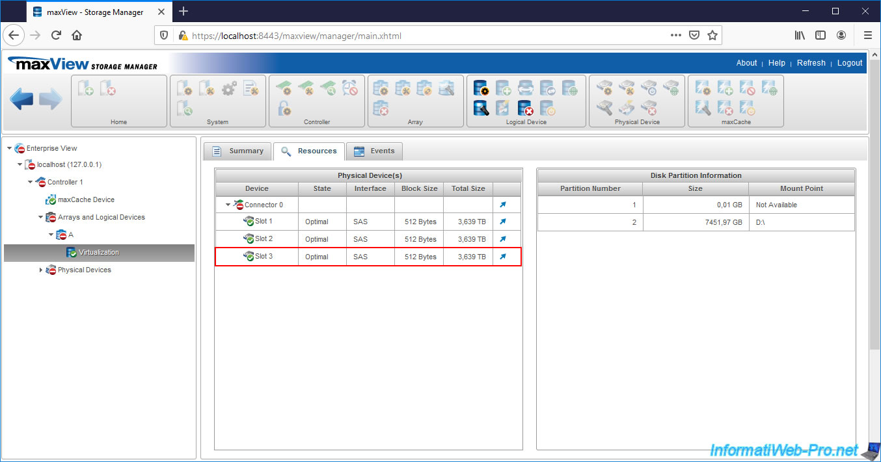Collapse the Connector 0 row

(228, 205)
